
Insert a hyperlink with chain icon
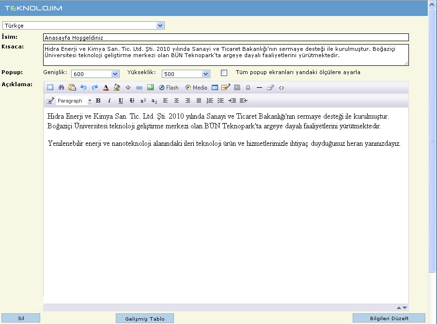click(139, 88)
